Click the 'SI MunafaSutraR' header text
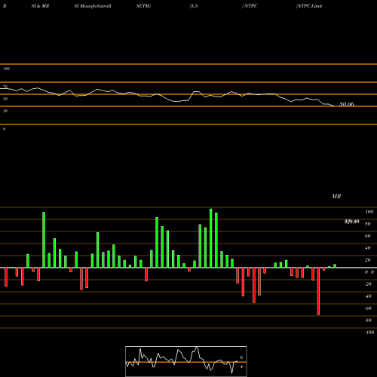 click(x=93, y=6)
